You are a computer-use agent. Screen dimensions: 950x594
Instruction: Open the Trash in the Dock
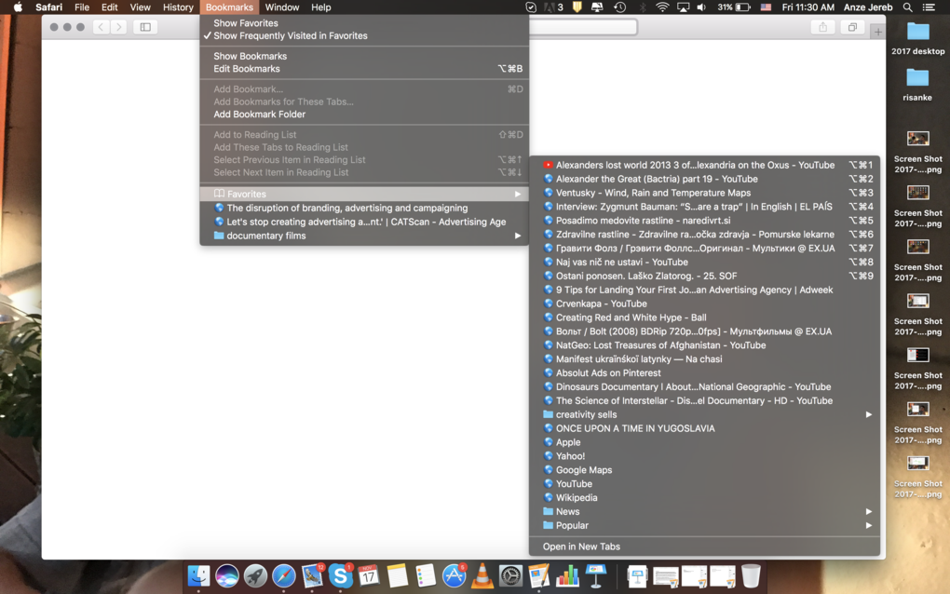[751, 575]
